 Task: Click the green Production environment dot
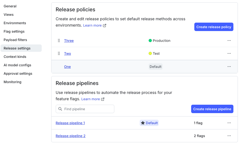(x=150, y=41)
